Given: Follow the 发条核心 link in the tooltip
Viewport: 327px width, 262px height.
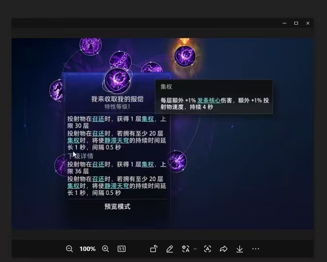Looking at the screenshot, I should (209, 100).
